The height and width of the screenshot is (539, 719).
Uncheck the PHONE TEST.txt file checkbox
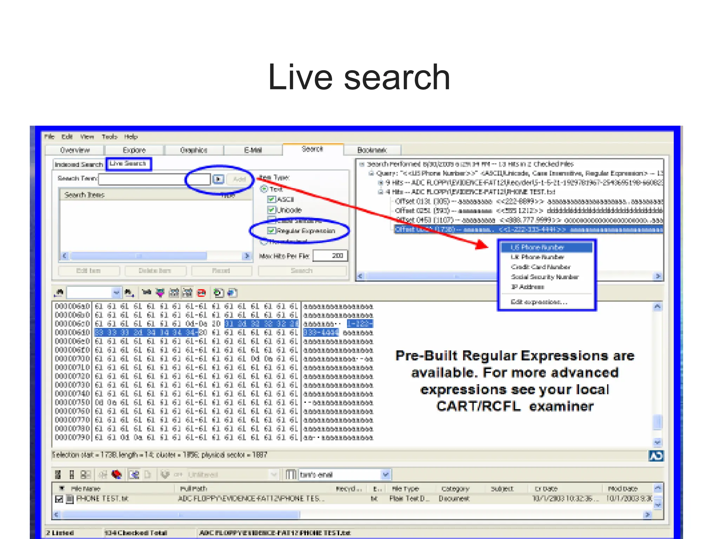(59, 499)
